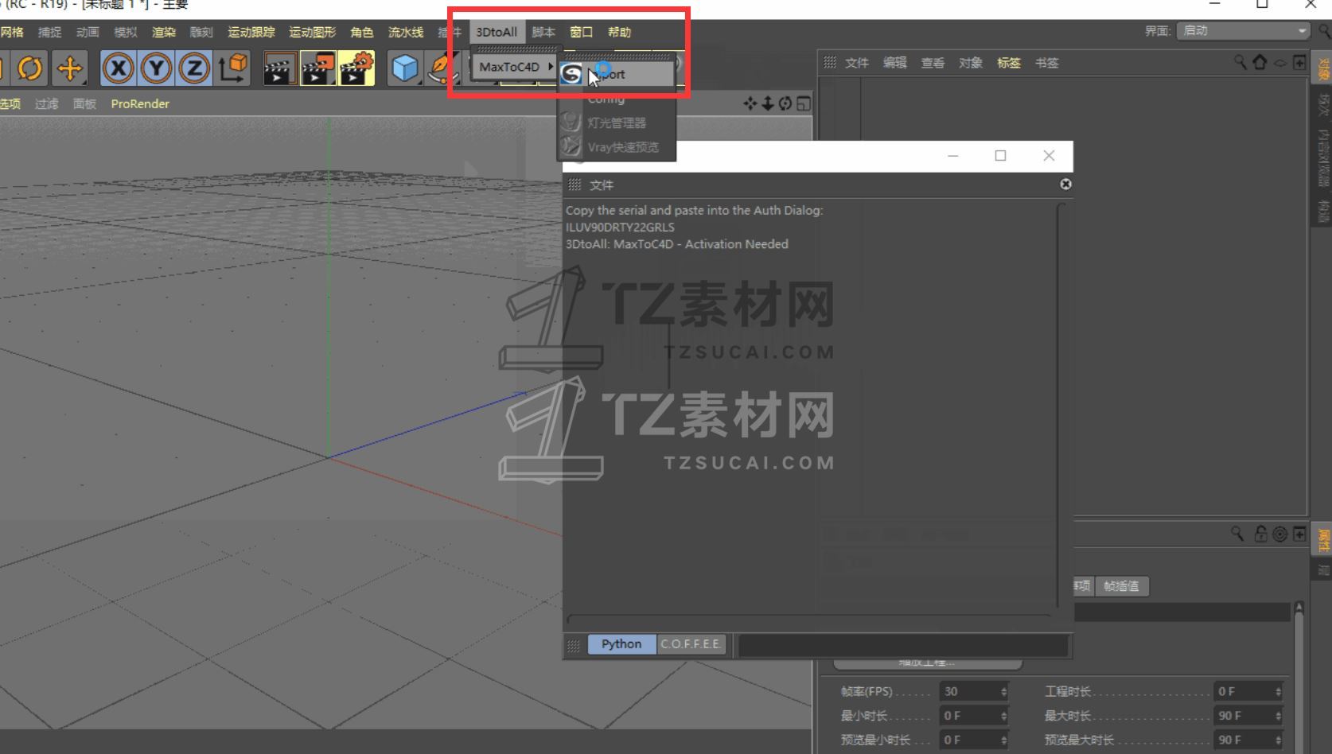This screenshot has height=754, width=1332.
Task: Open the 界面 layout dropdown showing 启动
Action: (x=1244, y=30)
